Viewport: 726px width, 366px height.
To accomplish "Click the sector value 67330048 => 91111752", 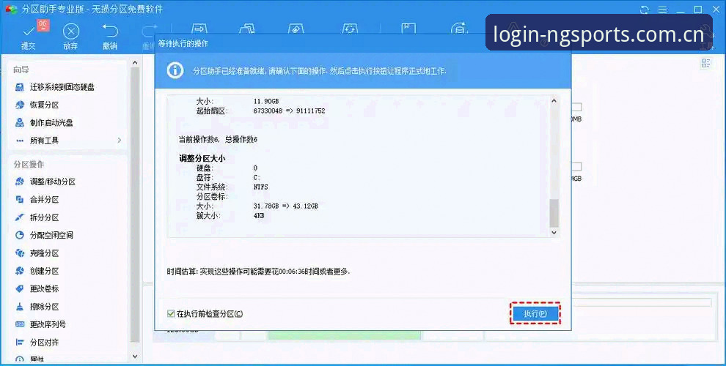I will [290, 111].
